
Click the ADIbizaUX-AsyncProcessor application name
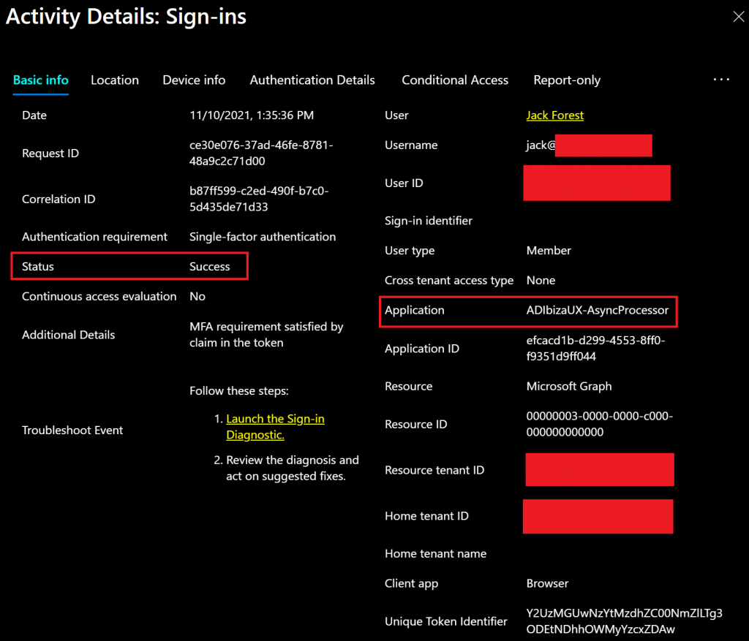click(x=597, y=310)
